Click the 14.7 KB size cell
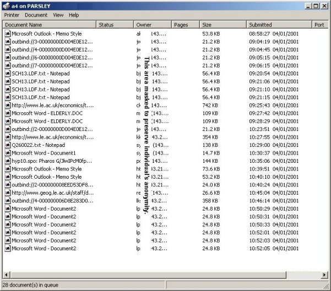This screenshot has width=331, height=291. click(211, 153)
